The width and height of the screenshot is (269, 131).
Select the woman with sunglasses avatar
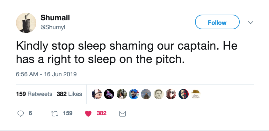171,93
